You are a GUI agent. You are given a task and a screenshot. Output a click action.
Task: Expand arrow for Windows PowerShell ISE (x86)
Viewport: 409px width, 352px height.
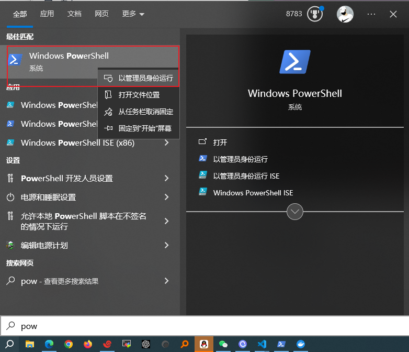point(167,142)
